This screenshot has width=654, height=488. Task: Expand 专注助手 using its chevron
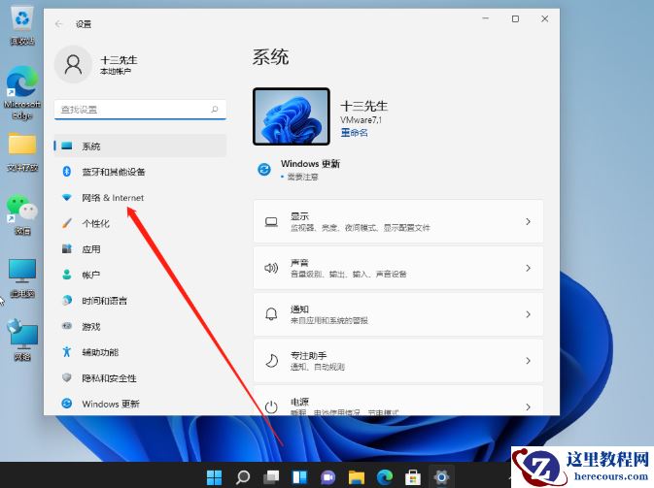click(528, 361)
